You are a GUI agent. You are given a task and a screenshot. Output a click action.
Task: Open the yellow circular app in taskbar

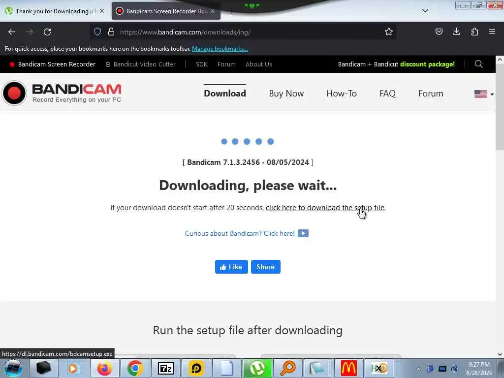[x=196, y=368]
